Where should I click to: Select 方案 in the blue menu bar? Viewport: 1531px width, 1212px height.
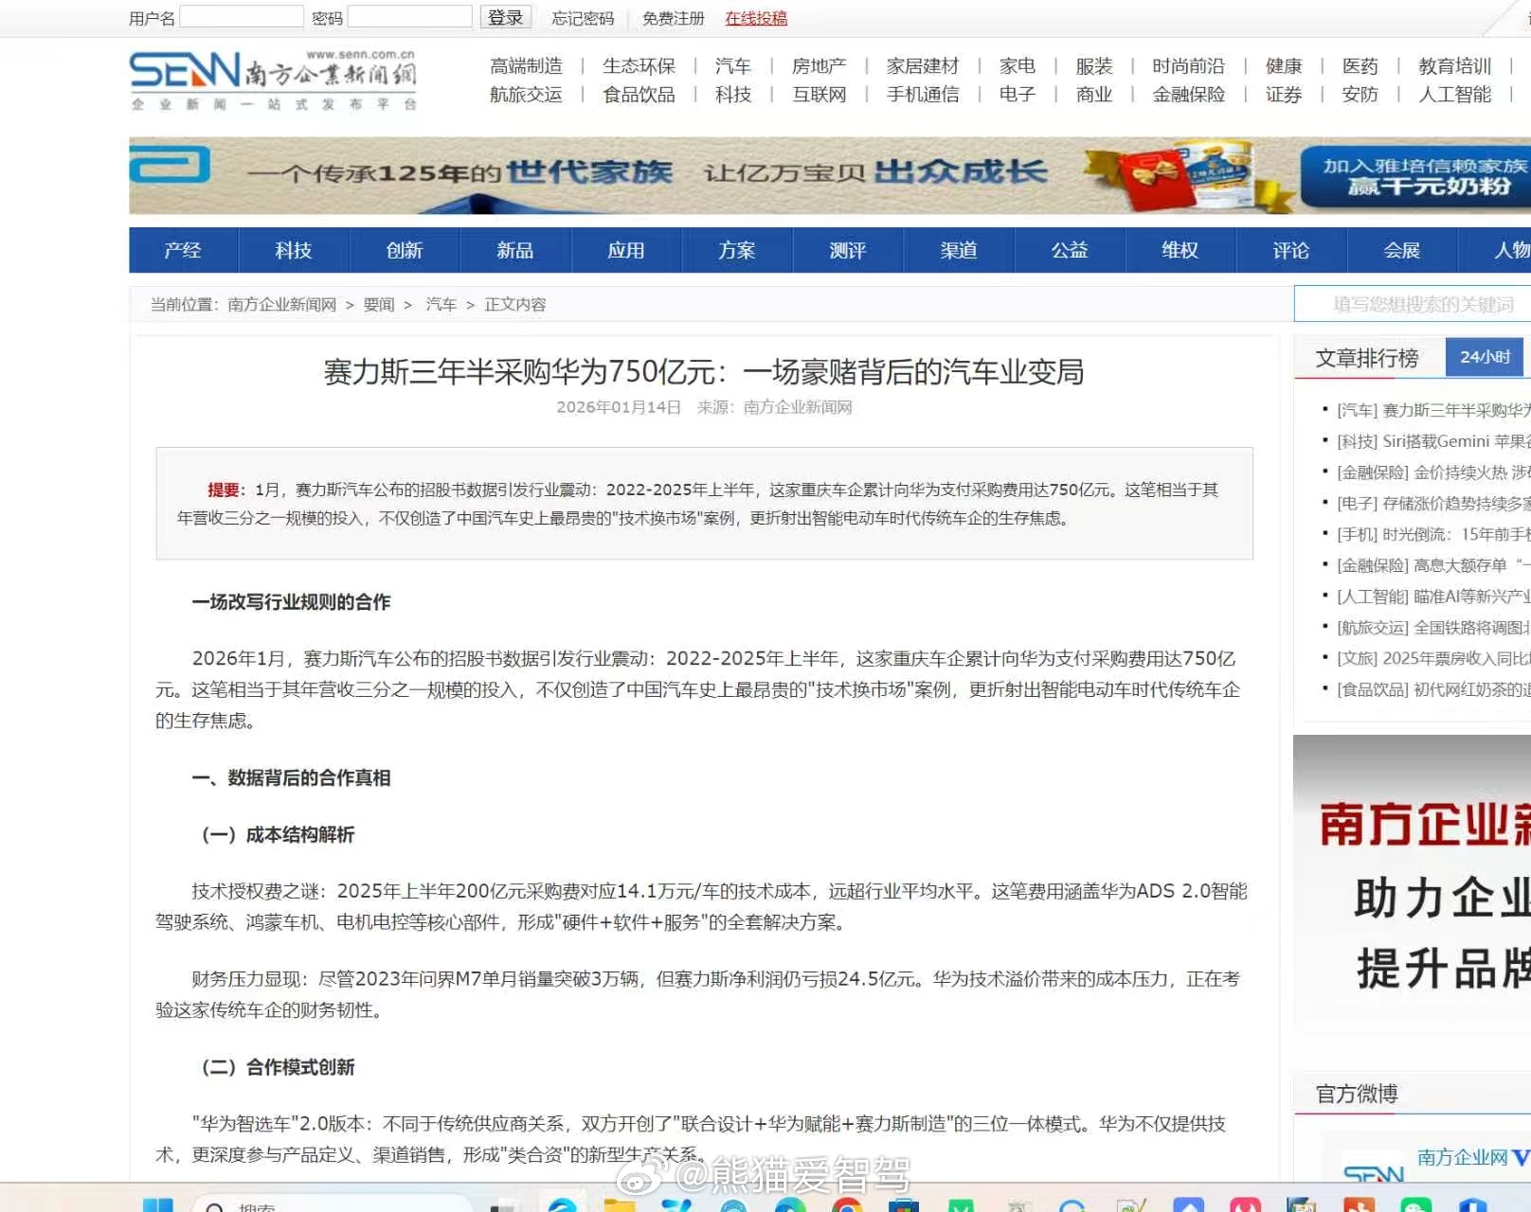(737, 250)
